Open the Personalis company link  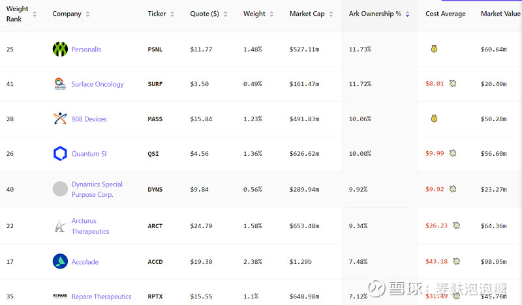point(86,50)
